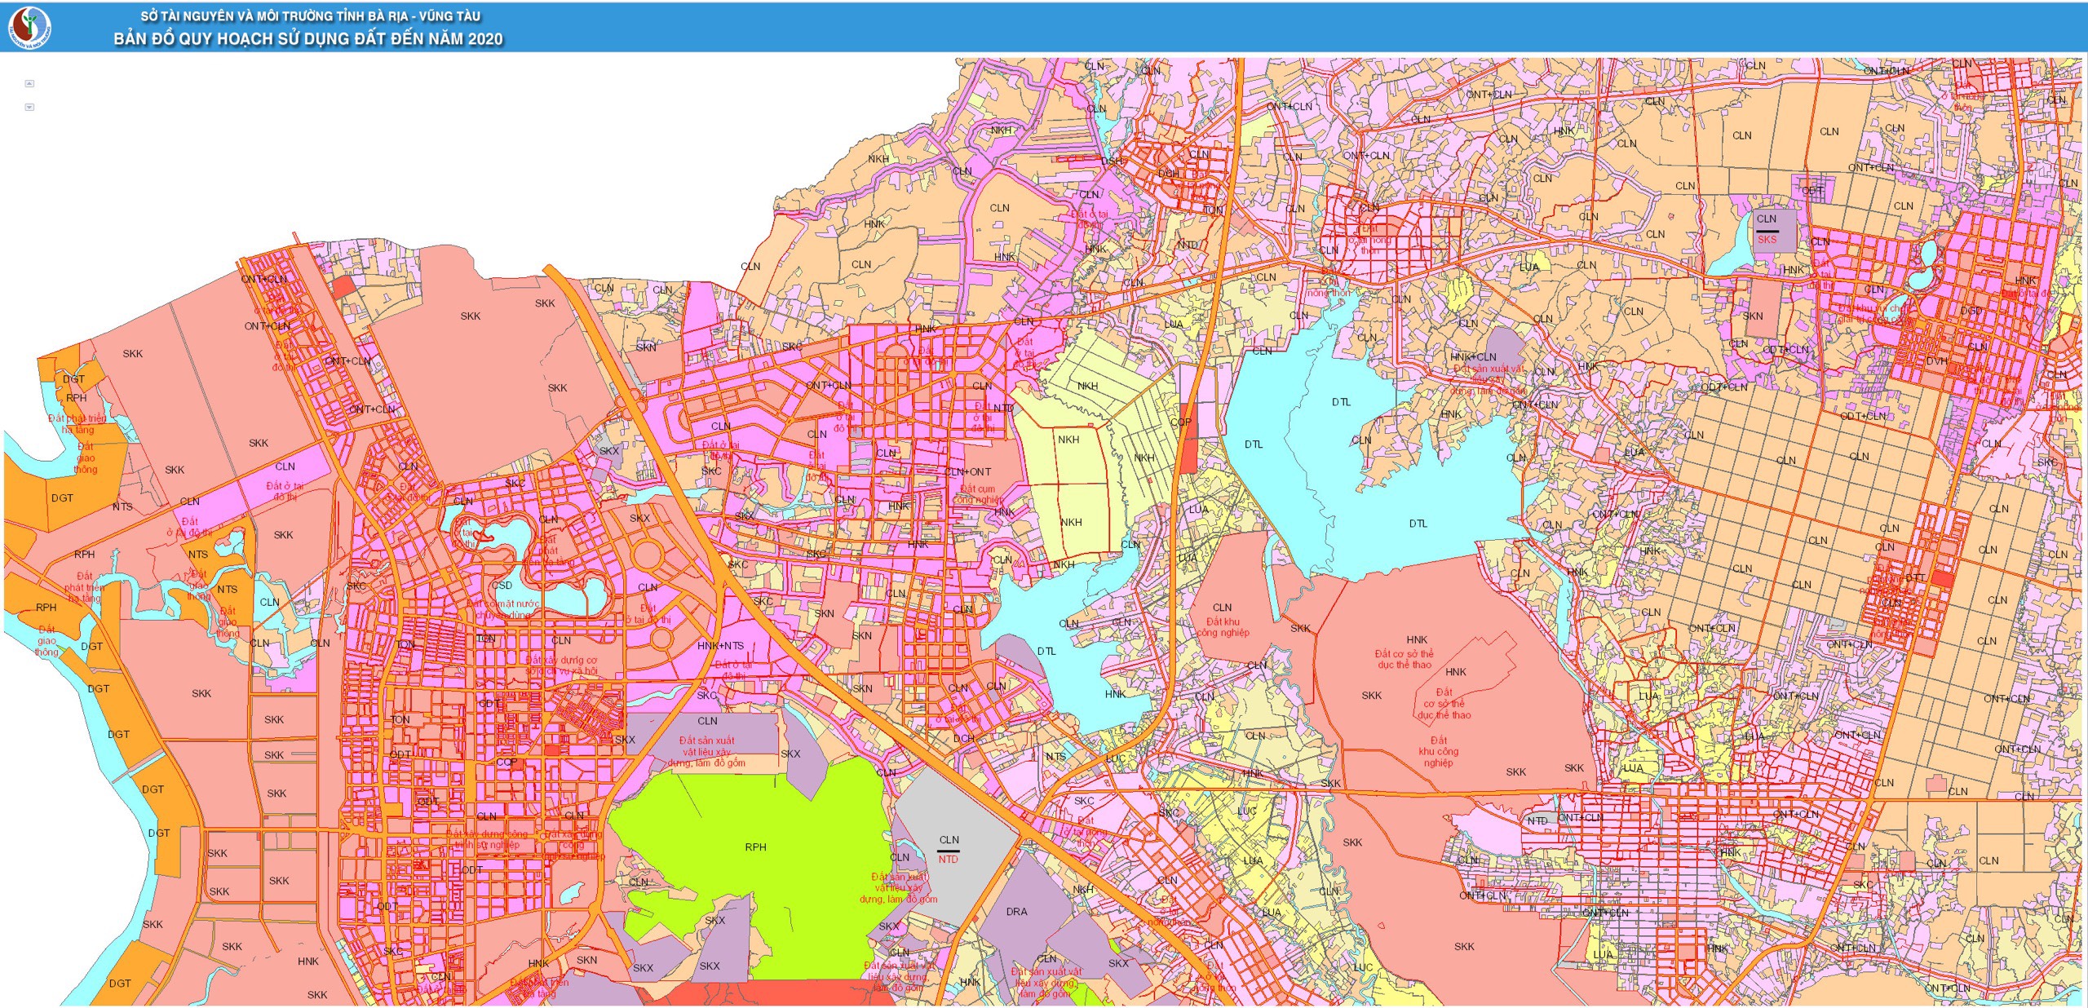Screen dimensions: 2088x1008
Task: Select the 'DVH' map label
Action: pyautogui.click(x=1936, y=361)
